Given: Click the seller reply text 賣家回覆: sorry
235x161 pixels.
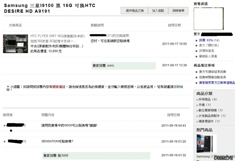Looking at the screenshot, I should click(104, 65).
